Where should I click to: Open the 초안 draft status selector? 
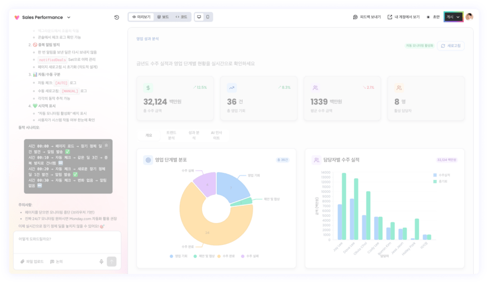[433, 17]
